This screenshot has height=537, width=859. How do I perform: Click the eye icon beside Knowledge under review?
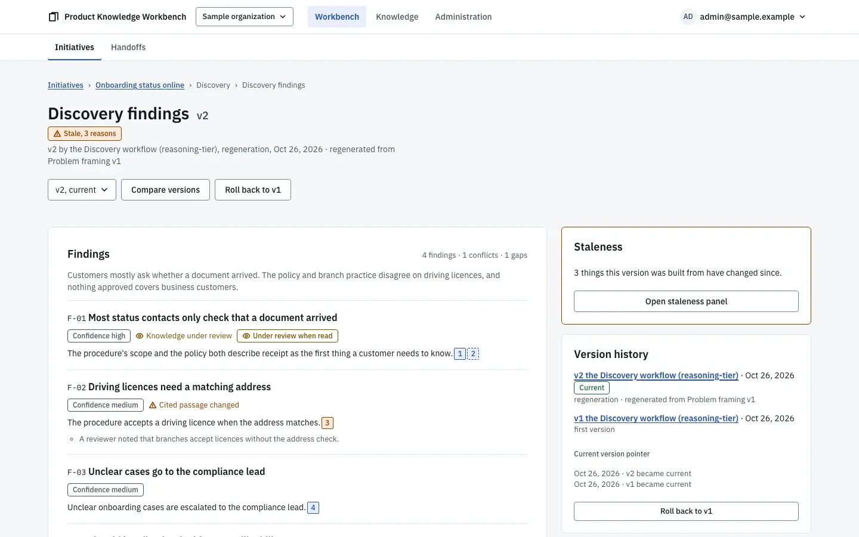pyautogui.click(x=140, y=336)
